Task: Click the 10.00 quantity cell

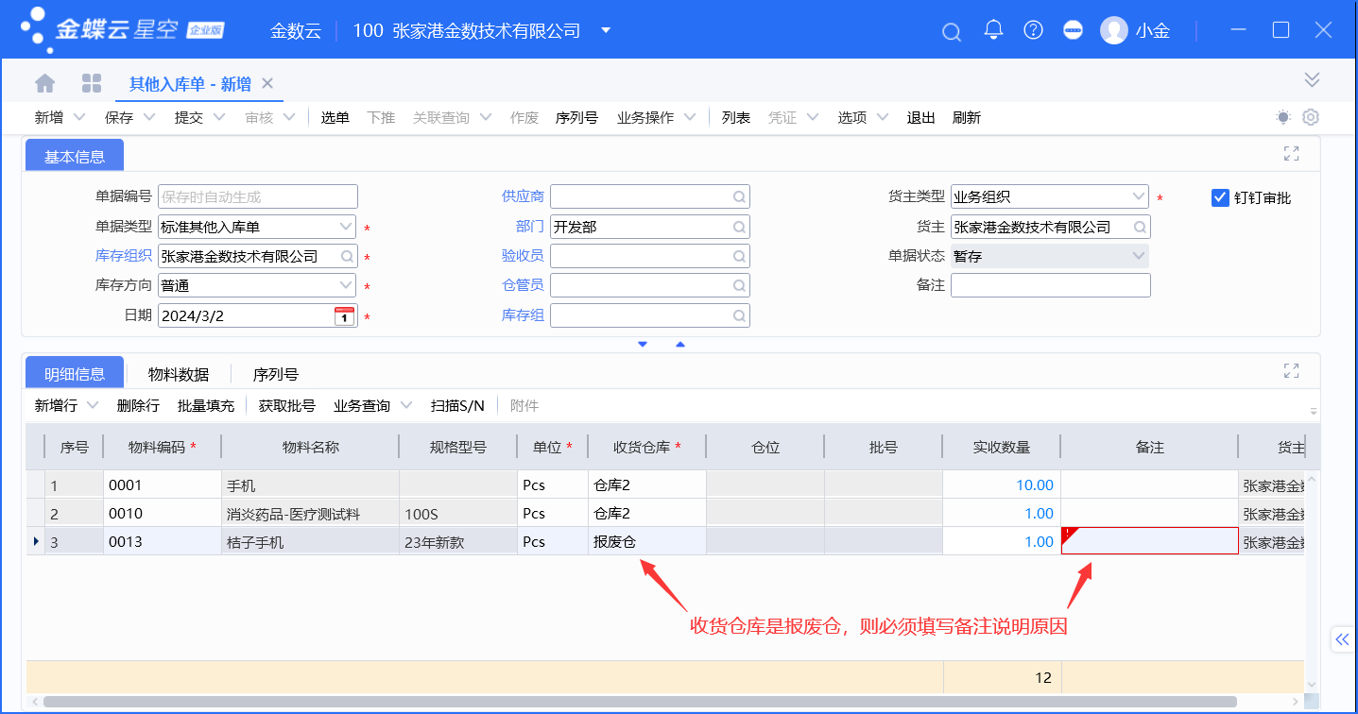Action: (1002, 485)
